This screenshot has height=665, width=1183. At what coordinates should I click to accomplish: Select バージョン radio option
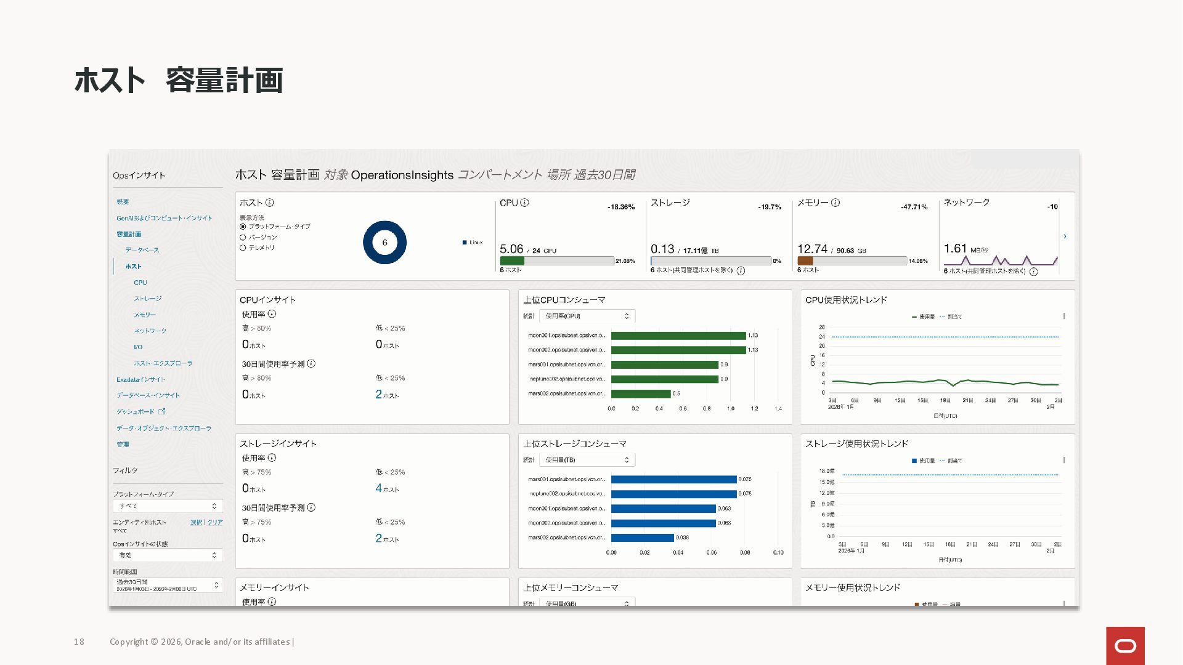243,237
